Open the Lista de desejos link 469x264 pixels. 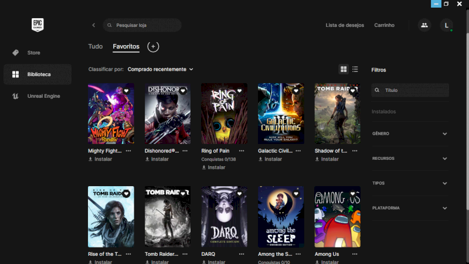click(345, 25)
